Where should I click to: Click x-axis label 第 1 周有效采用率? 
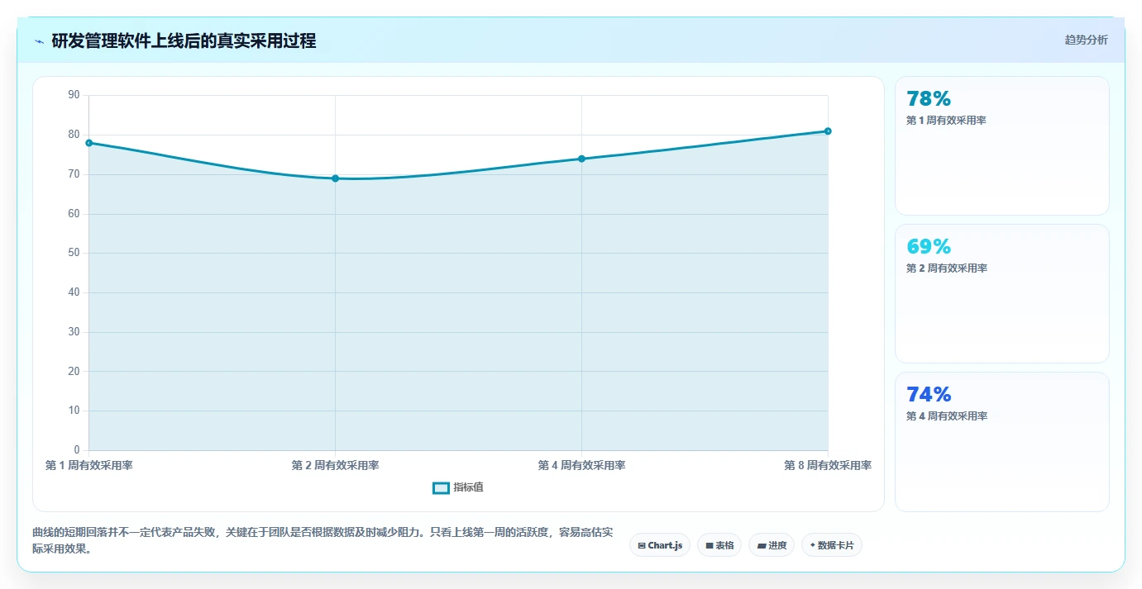(x=89, y=465)
